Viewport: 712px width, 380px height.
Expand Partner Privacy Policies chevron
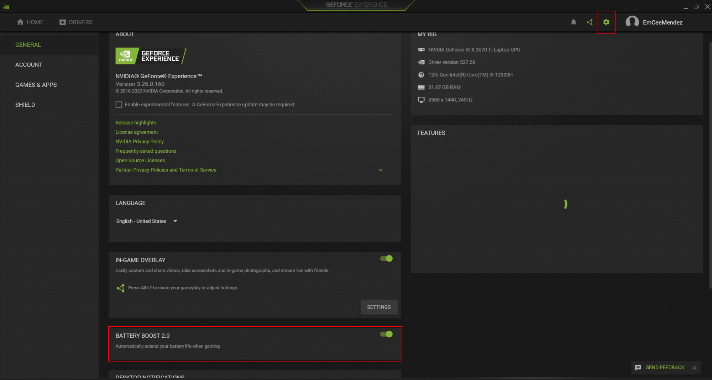tap(381, 170)
